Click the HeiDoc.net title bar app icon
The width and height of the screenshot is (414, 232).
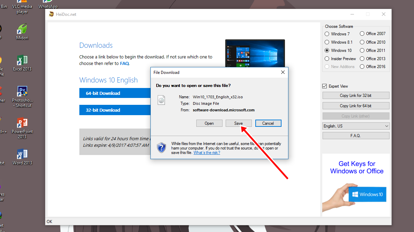point(51,14)
